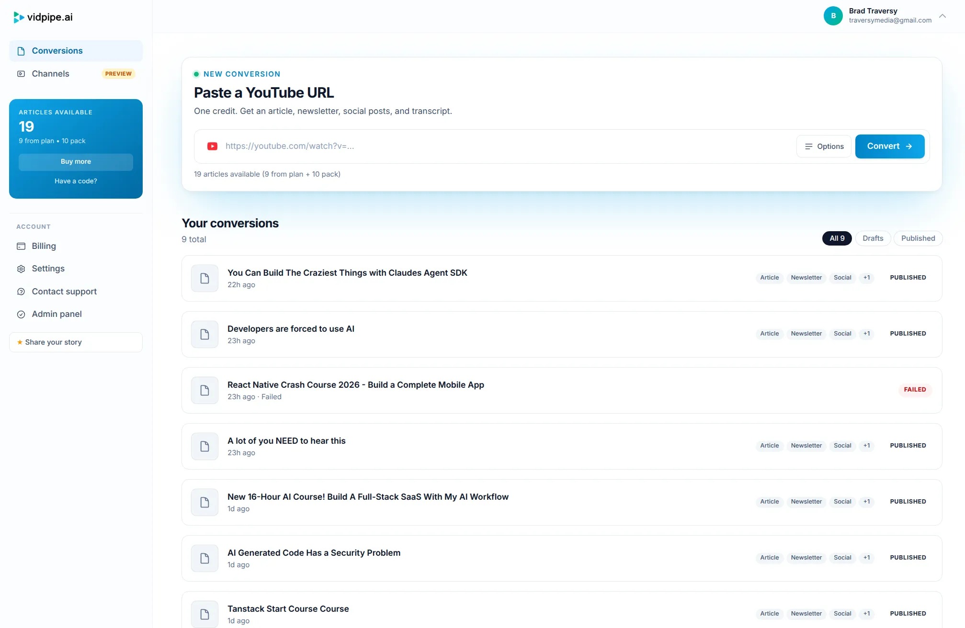Open the Billing page
The image size is (965, 628).
point(76,246)
